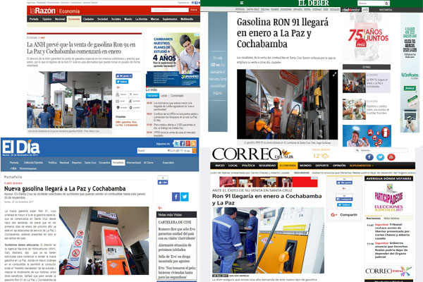Click the El Día logo
Screen dimensions: 423x282
tap(21, 148)
